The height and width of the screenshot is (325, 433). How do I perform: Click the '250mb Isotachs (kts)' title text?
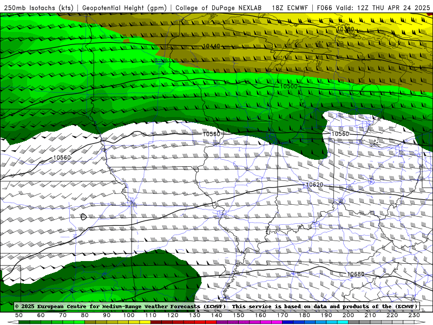[x=38, y=8]
